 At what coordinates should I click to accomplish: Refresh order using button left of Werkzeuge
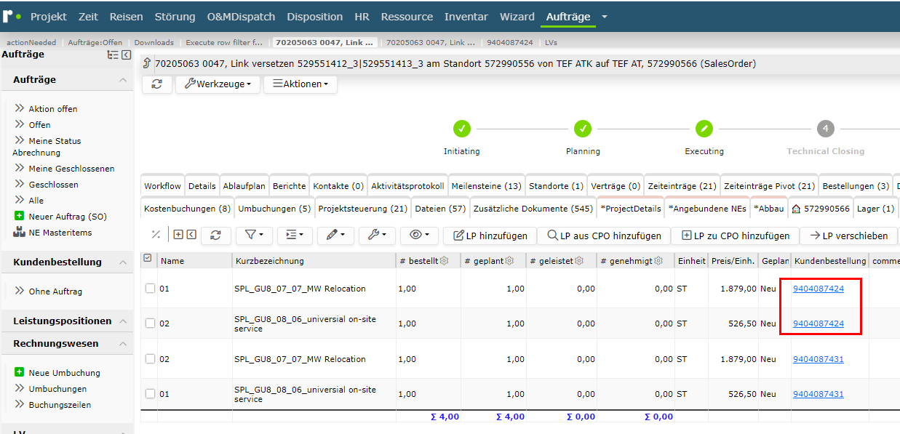(x=157, y=84)
